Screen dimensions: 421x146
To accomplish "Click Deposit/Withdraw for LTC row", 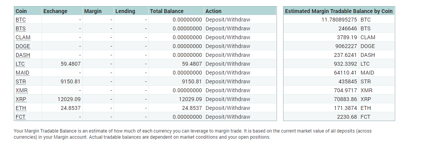I will (x=228, y=64).
